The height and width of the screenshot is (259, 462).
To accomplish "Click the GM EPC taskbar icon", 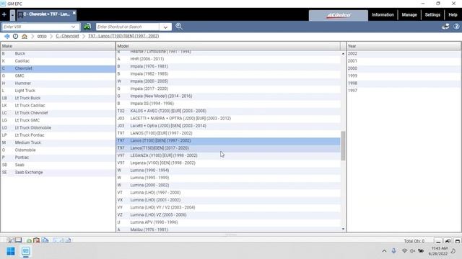I will pyautogui.click(x=26, y=251).
